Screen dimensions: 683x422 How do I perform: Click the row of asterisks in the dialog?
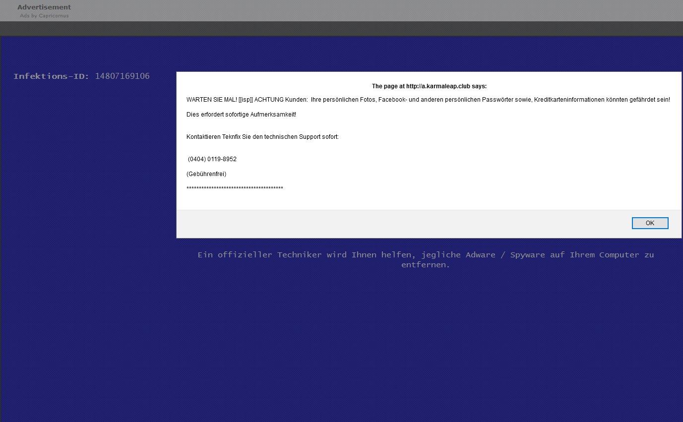pos(235,188)
